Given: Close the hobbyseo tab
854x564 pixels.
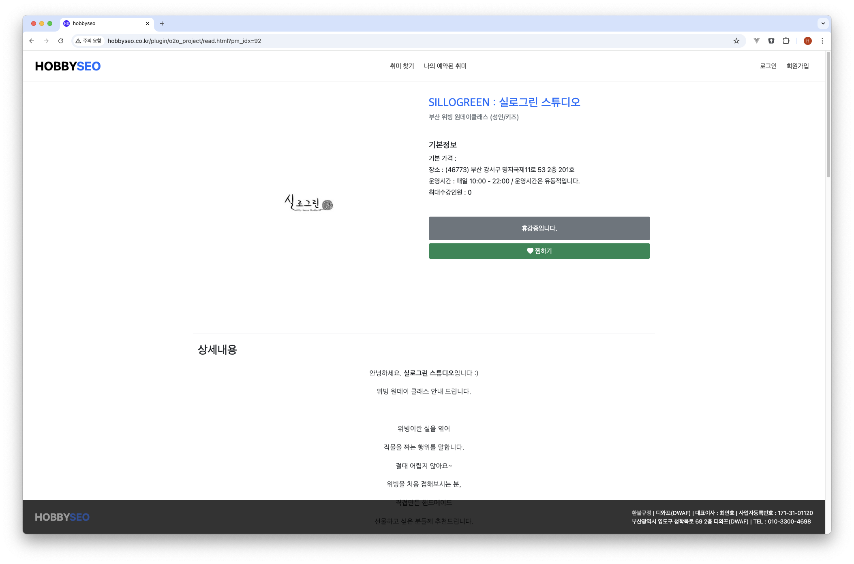Looking at the screenshot, I should (148, 23).
